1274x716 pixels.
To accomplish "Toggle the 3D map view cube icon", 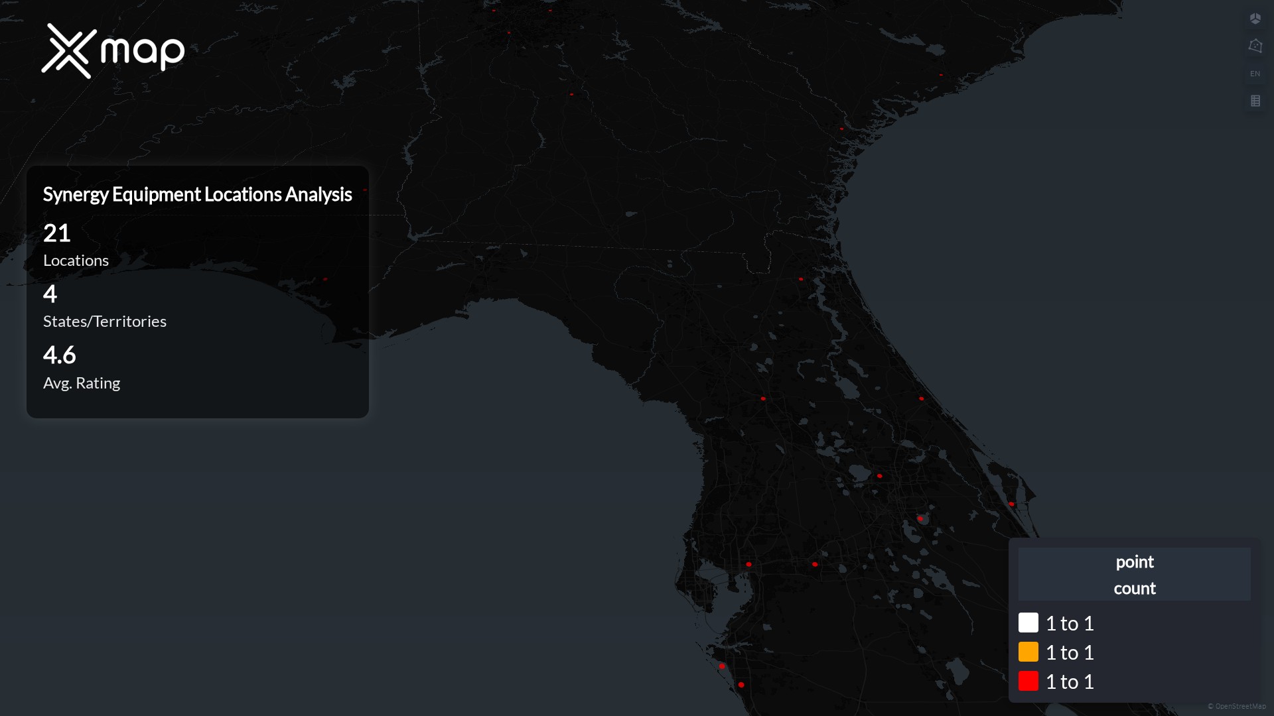I will (x=1255, y=19).
